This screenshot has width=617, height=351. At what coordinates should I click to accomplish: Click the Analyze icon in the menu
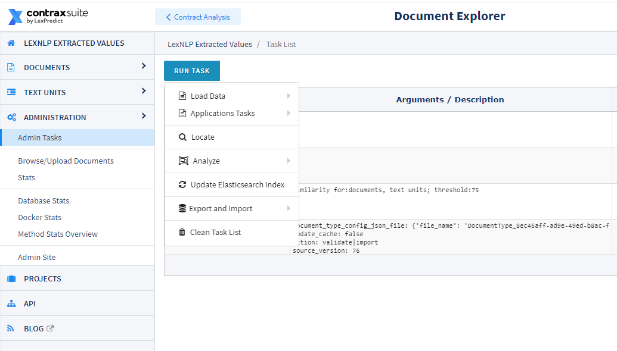point(184,161)
